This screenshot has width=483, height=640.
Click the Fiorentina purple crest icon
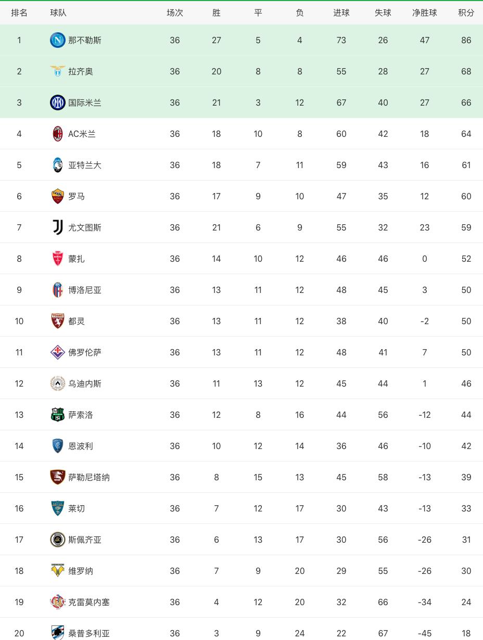(57, 352)
